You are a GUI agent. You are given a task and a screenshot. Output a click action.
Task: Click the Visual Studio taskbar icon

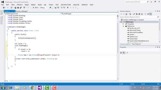(x=40, y=88)
